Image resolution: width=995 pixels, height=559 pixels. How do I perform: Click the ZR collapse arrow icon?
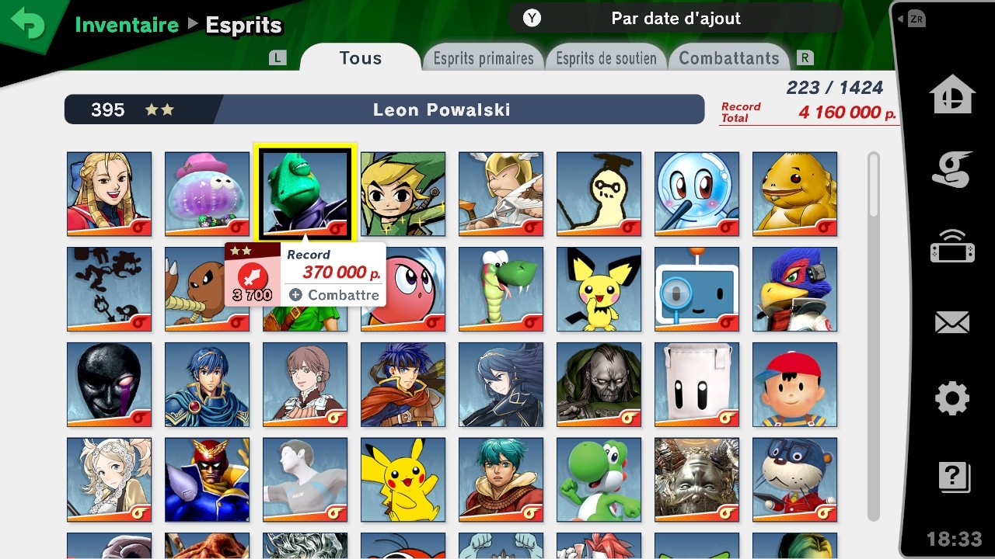click(x=911, y=19)
